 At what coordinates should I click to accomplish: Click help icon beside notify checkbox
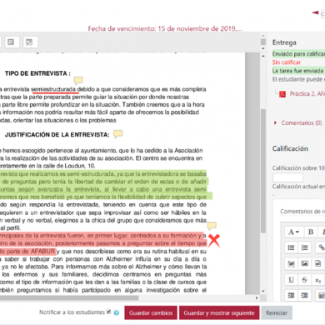117,312
